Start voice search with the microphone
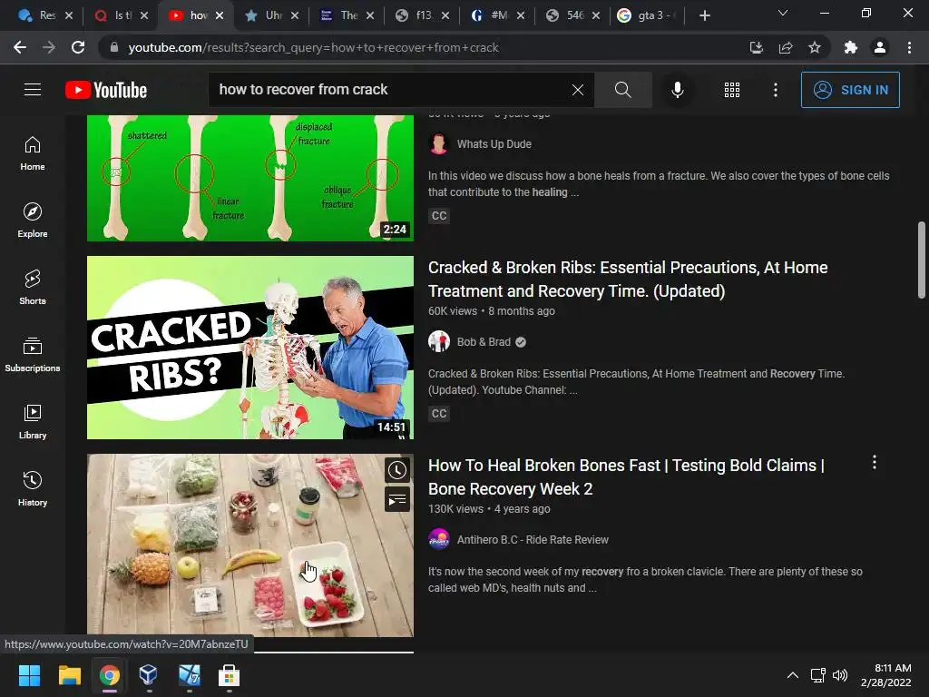The width and height of the screenshot is (929, 697). coord(677,90)
